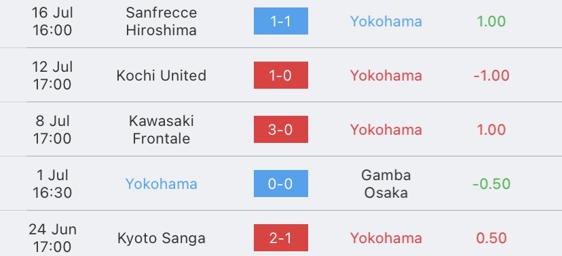562x256 pixels.
Task: Select the green -0.50 handicap value
Action: point(491,184)
